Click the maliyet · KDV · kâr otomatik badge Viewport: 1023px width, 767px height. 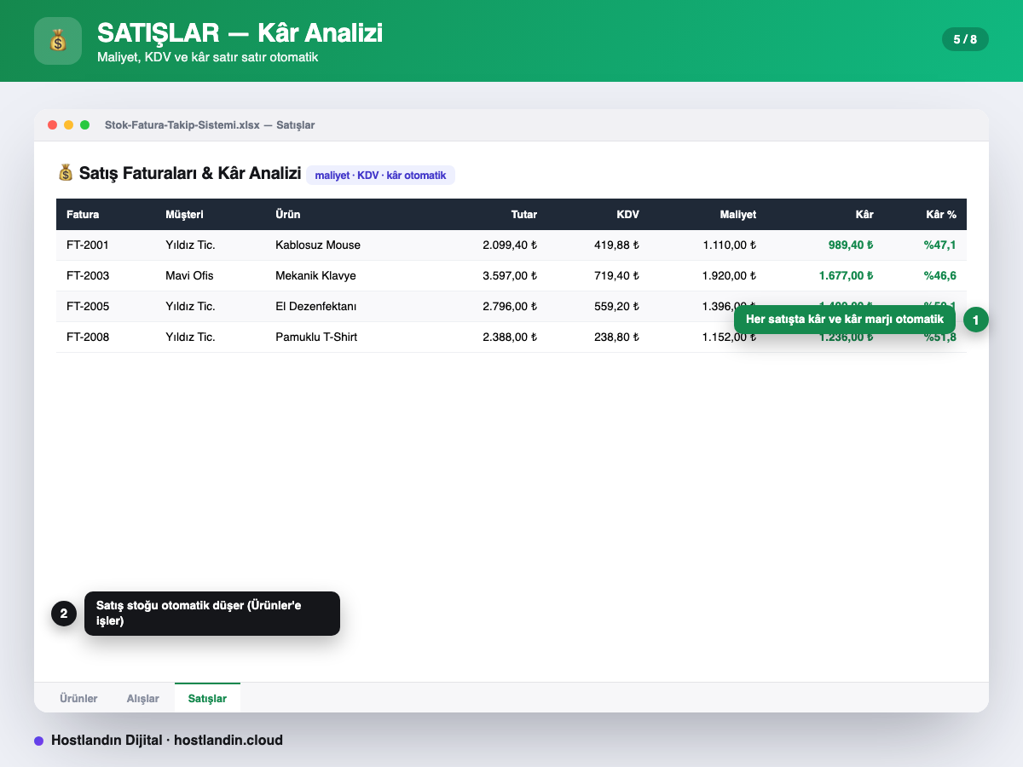381,175
